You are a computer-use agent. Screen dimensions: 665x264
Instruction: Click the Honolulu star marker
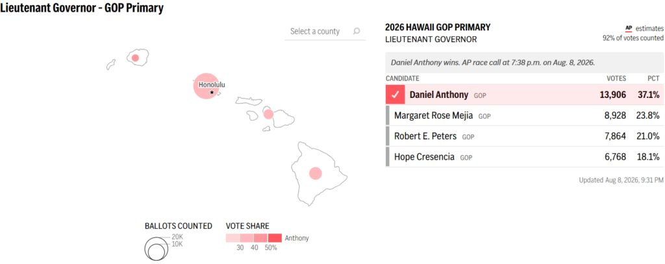pyautogui.click(x=212, y=92)
